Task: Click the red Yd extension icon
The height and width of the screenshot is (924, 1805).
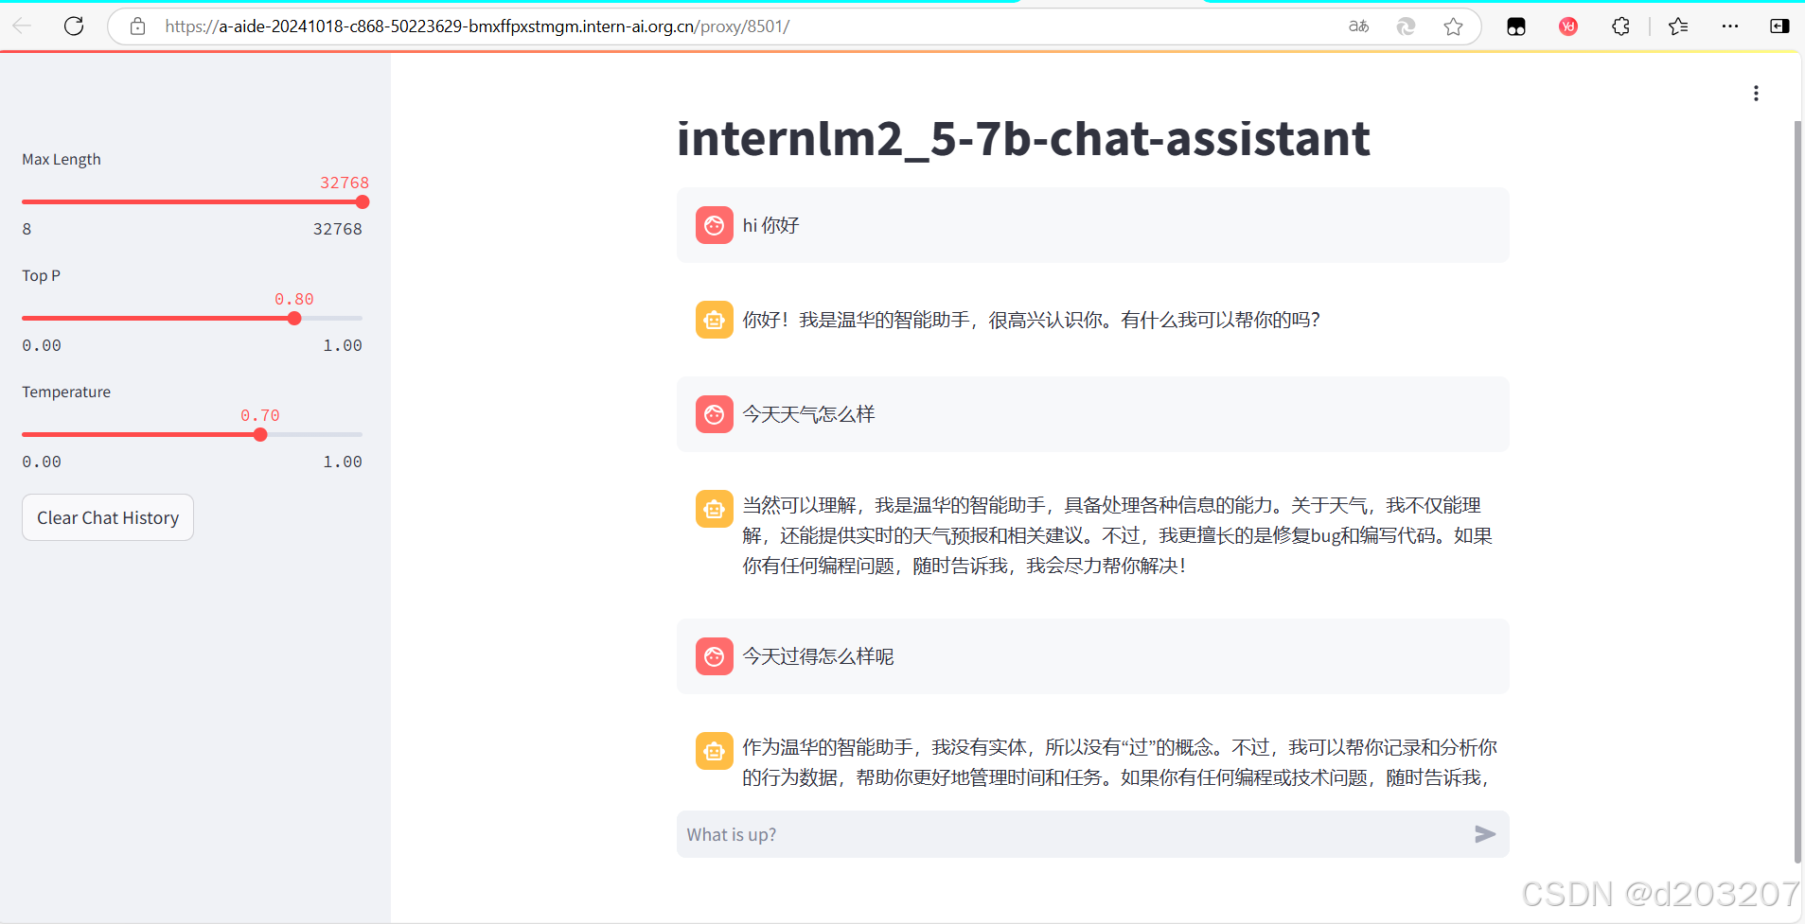Action: [1567, 26]
